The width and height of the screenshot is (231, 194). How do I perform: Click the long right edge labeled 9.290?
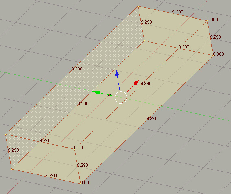point(147,120)
